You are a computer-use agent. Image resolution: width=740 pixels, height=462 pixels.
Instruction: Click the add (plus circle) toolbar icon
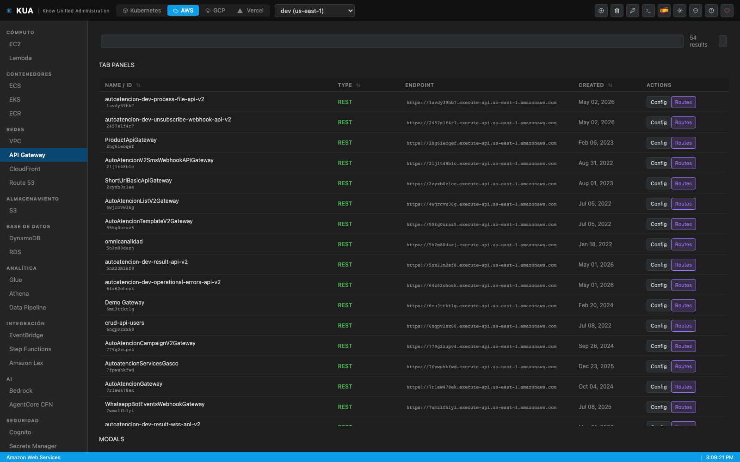tap(601, 11)
